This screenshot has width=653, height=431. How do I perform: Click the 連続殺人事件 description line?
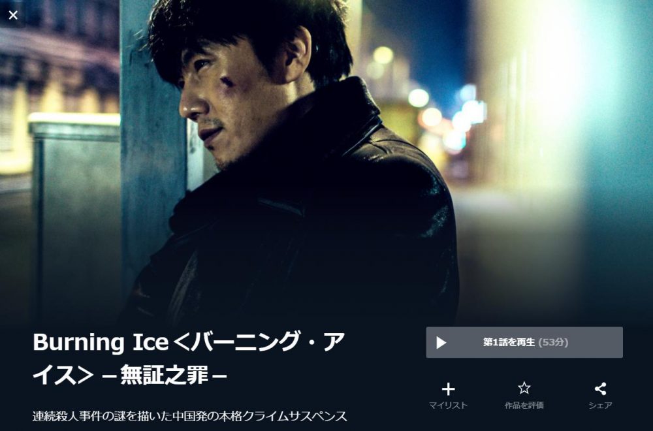coord(189,415)
